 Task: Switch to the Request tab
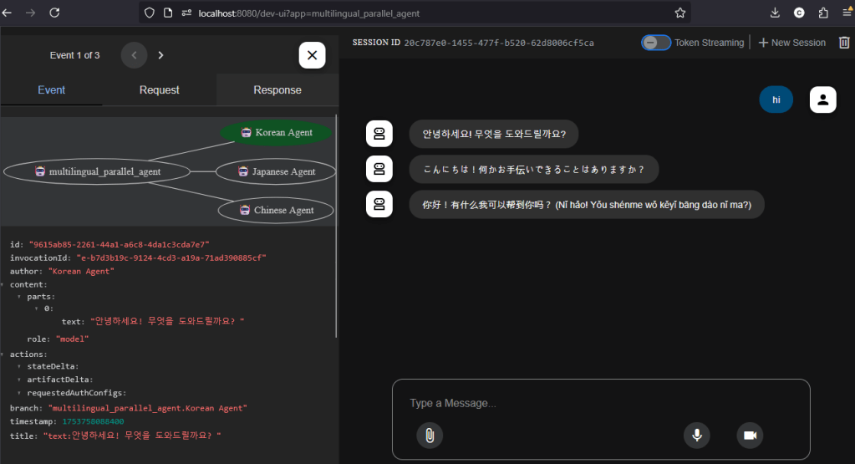pos(159,90)
